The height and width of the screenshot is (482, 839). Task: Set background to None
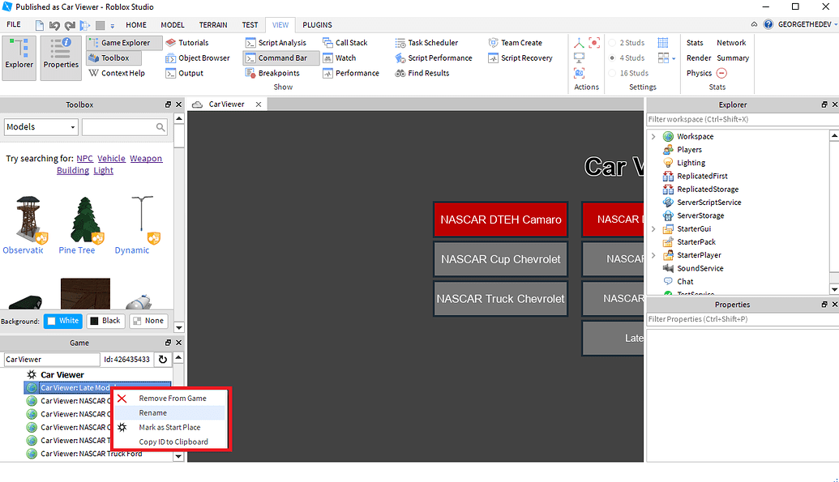tap(148, 320)
